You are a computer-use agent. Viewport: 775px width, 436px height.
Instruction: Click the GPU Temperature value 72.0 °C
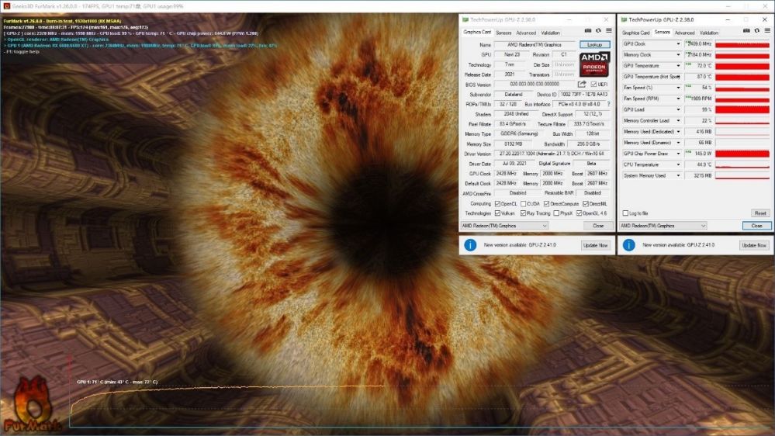tap(698, 66)
